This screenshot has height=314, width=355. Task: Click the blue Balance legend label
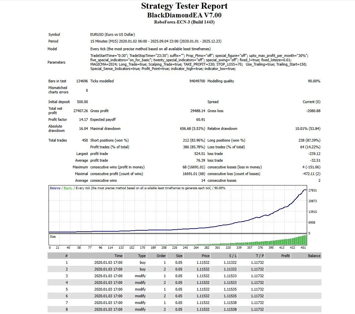(55, 188)
